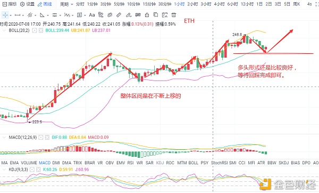Switch to the 分时 timeframe
319x193 pixels.
coord(80,4)
